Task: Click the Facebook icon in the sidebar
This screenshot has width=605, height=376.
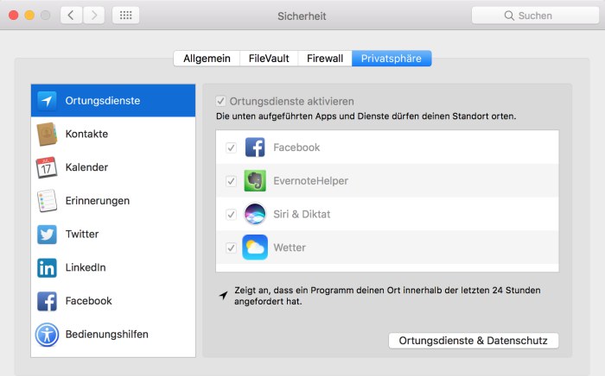Action: click(47, 301)
